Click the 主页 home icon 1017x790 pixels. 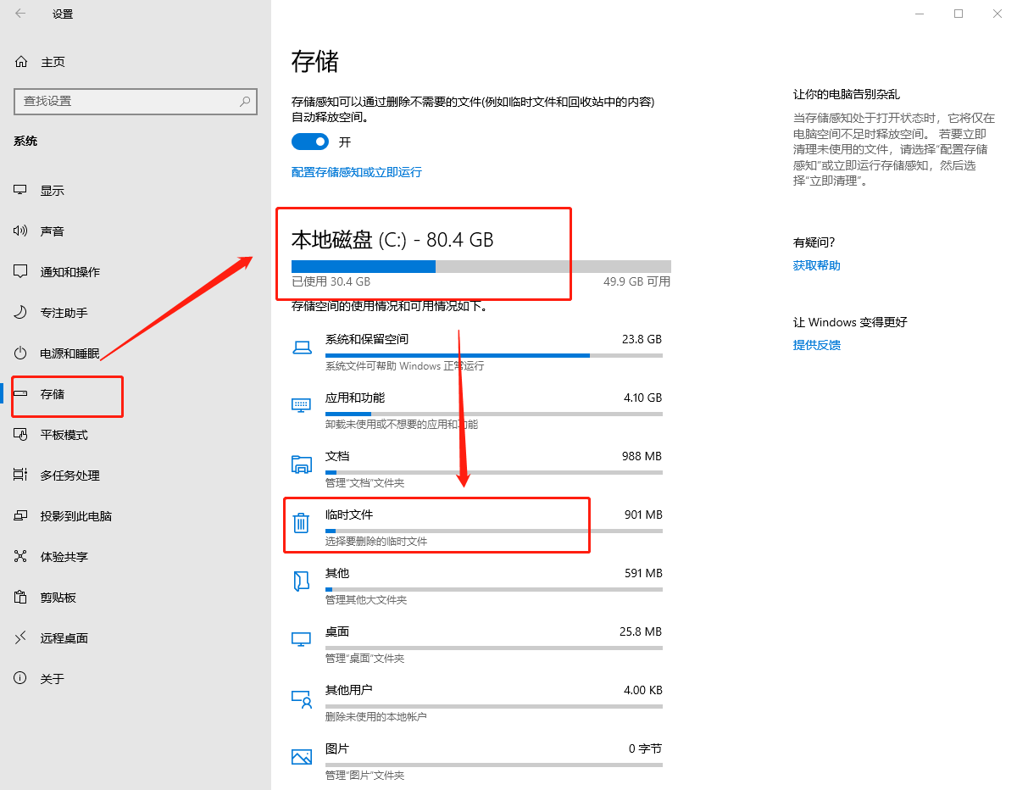[x=21, y=62]
